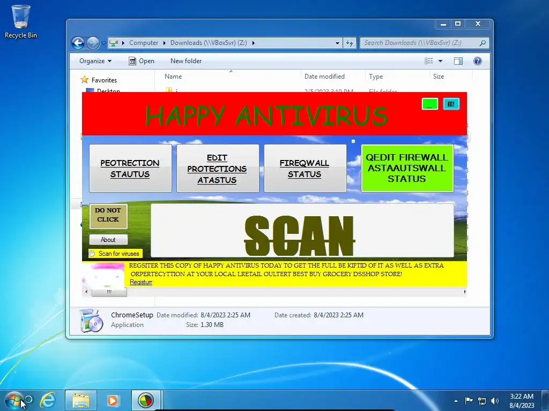549x411 pixels.
Task: Open the Organize menu
Action: pos(95,61)
